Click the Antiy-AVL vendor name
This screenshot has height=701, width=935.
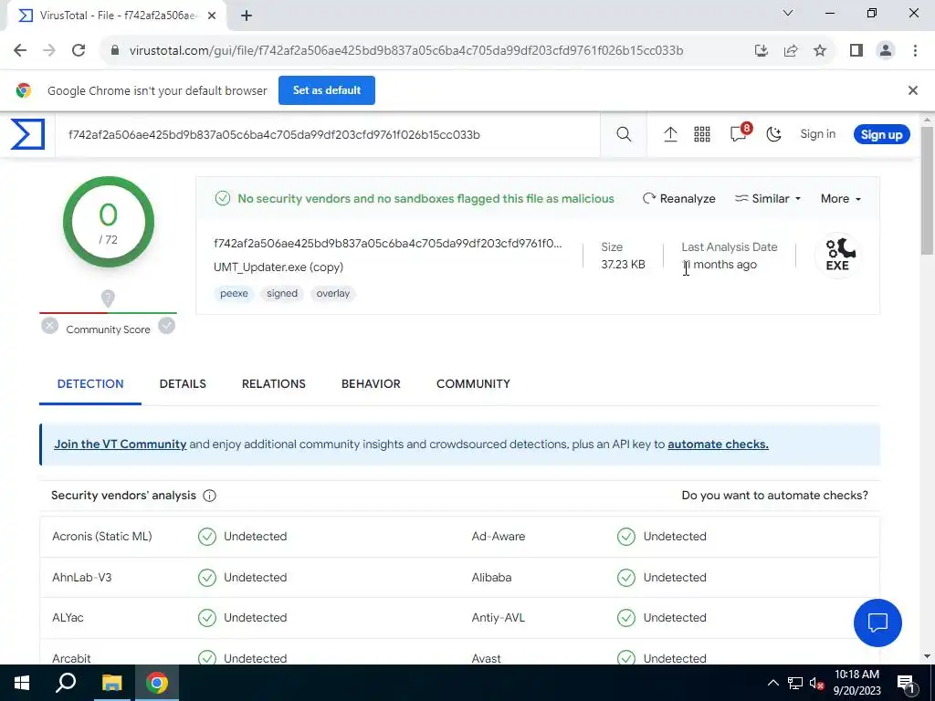click(498, 618)
